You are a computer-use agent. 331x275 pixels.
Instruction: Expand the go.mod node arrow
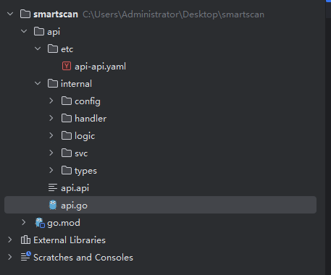(x=24, y=222)
